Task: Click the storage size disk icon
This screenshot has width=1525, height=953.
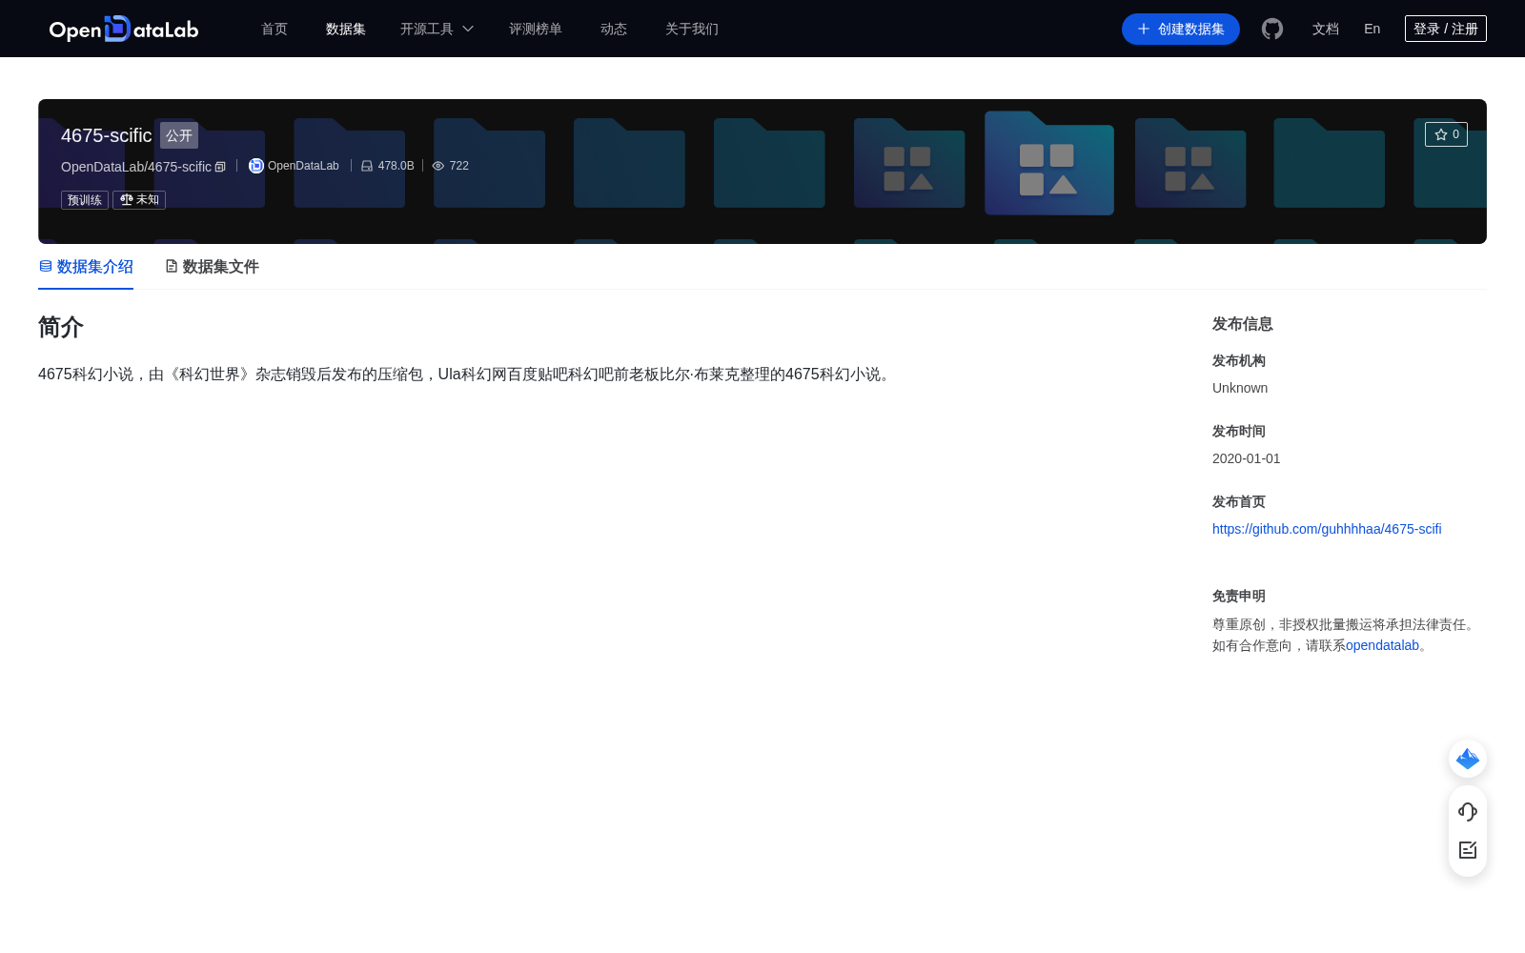Action: coord(367,166)
